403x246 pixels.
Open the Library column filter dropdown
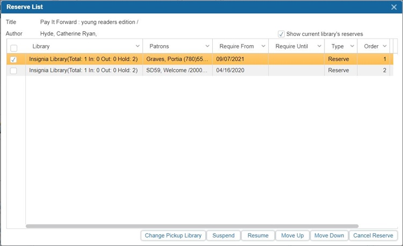click(137, 47)
